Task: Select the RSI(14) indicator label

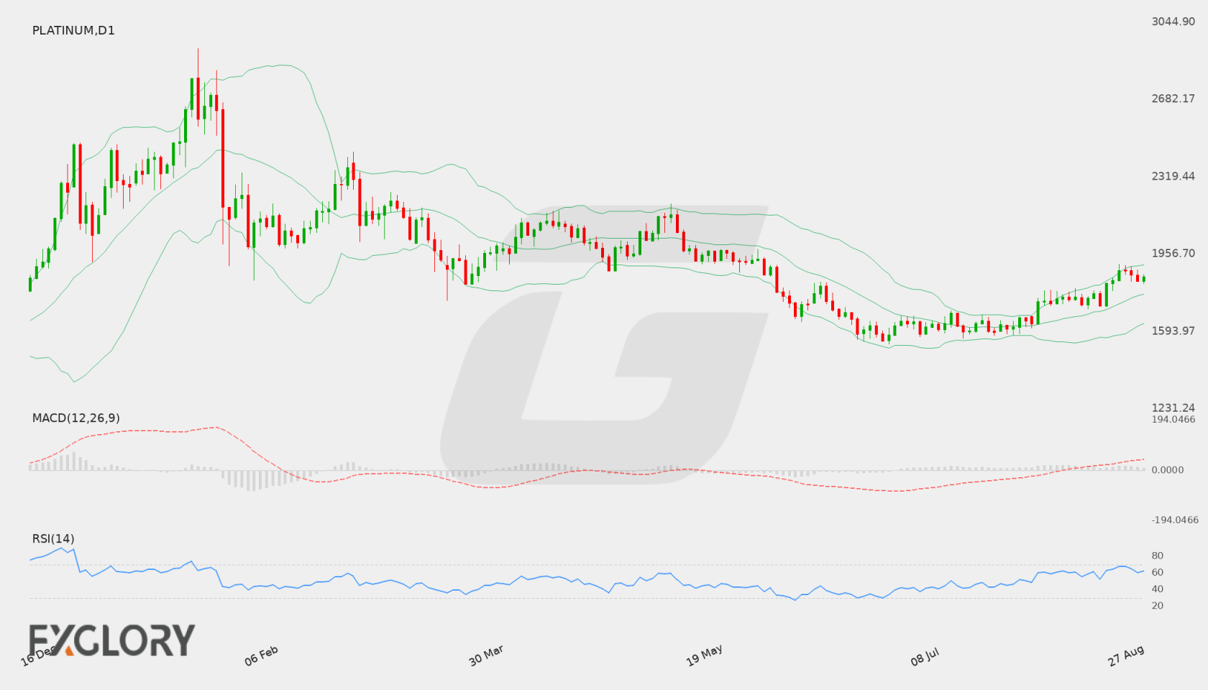Action: pyautogui.click(x=53, y=539)
